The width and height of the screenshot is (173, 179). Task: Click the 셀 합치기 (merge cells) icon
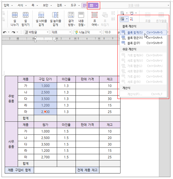click(25, 15)
